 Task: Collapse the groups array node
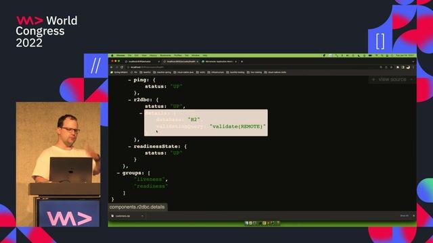tap(118, 173)
